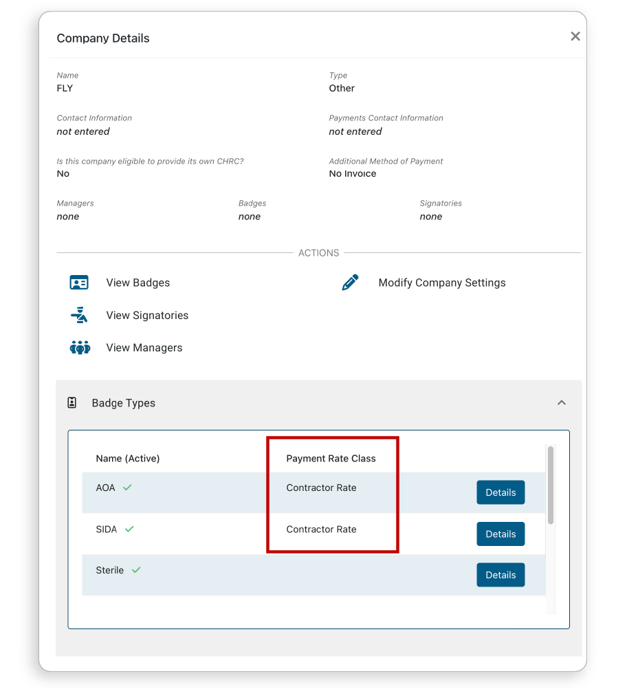Click the Badge Types badge icon
Viewport: 627px width, 689px height.
(72, 402)
